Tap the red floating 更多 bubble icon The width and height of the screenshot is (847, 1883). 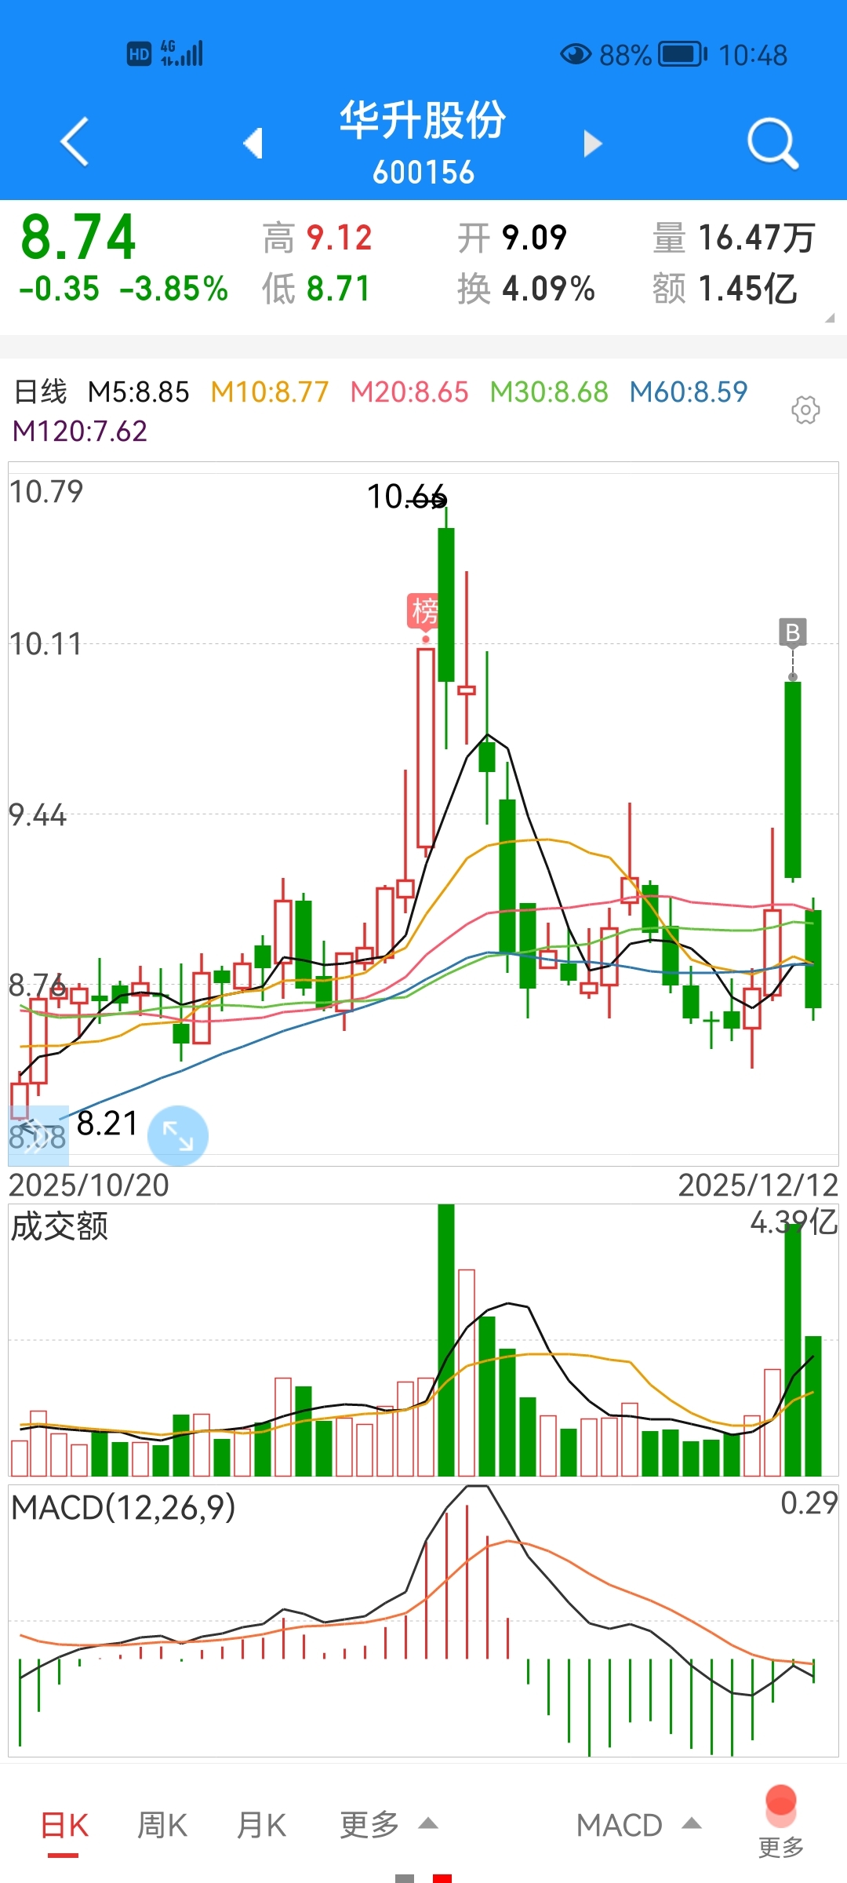click(781, 1807)
